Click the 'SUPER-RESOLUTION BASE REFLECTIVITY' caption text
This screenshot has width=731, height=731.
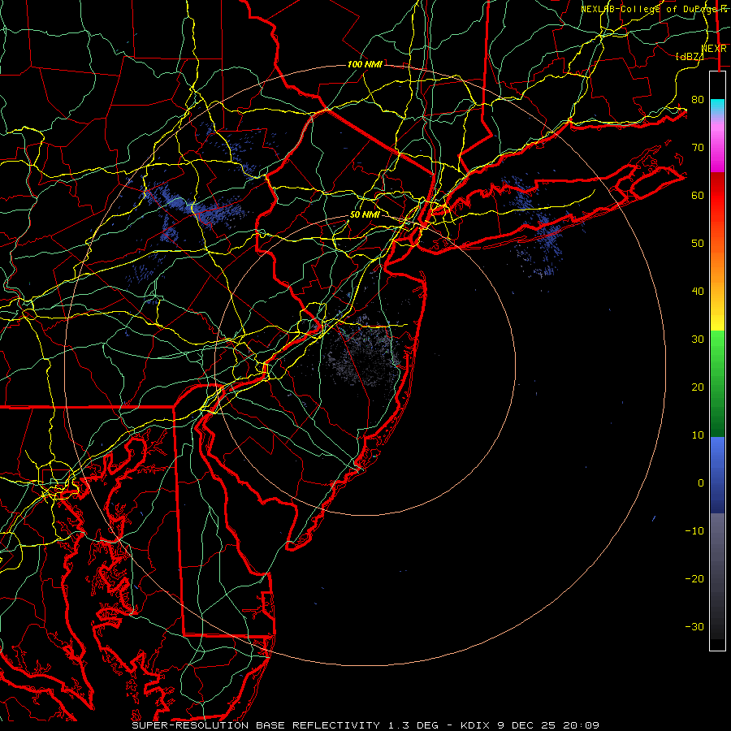point(256,725)
